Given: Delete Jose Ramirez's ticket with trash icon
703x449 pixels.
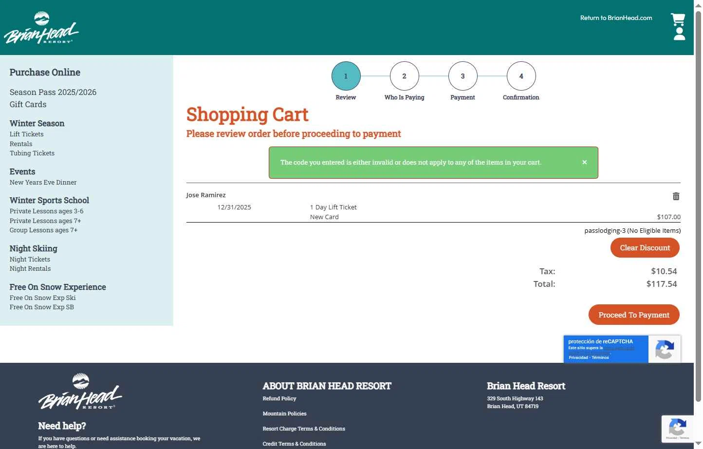Looking at the screenshot, I should (676, 196).
